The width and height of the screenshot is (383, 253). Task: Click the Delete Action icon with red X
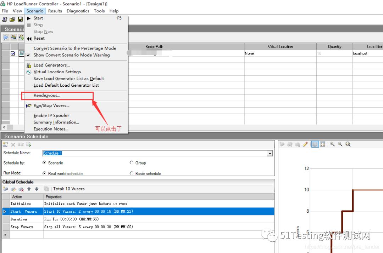[21, 189]
